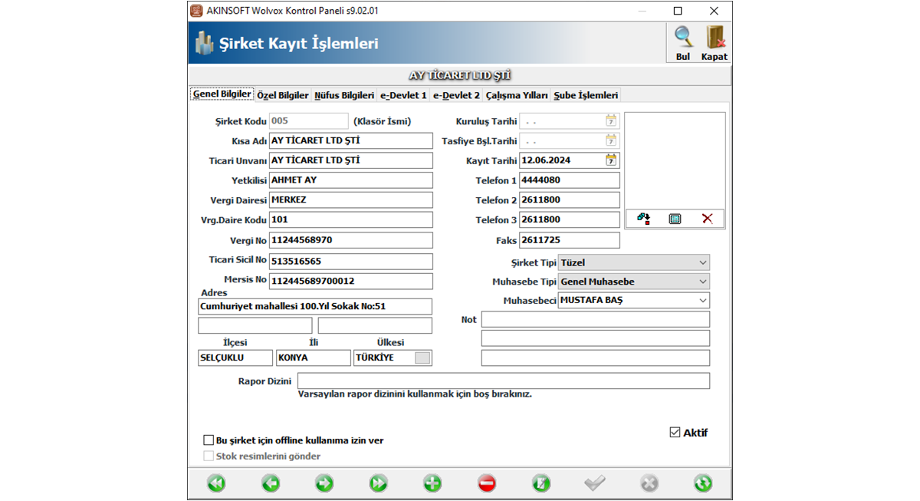Go to the previous company record
Image resolution: width=920 pixels, height=501 pixels.
click(270, 483)
